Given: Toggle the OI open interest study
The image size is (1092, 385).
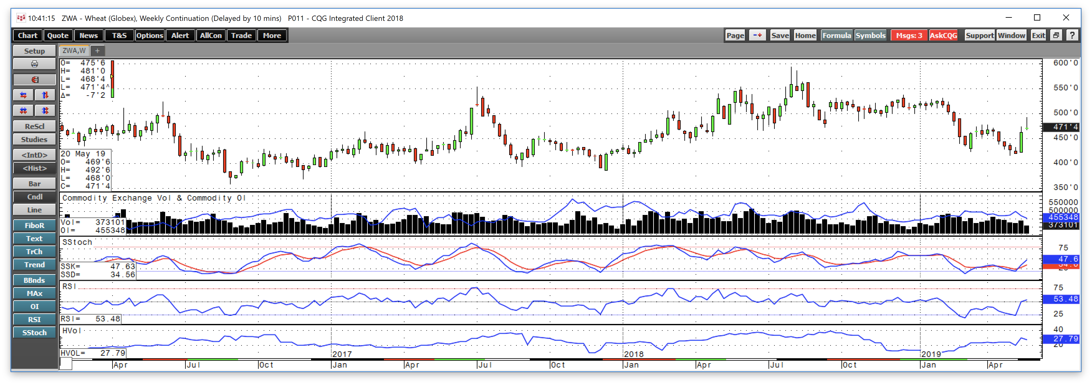Looking at the screenshot, I should [x=34, y=306].
